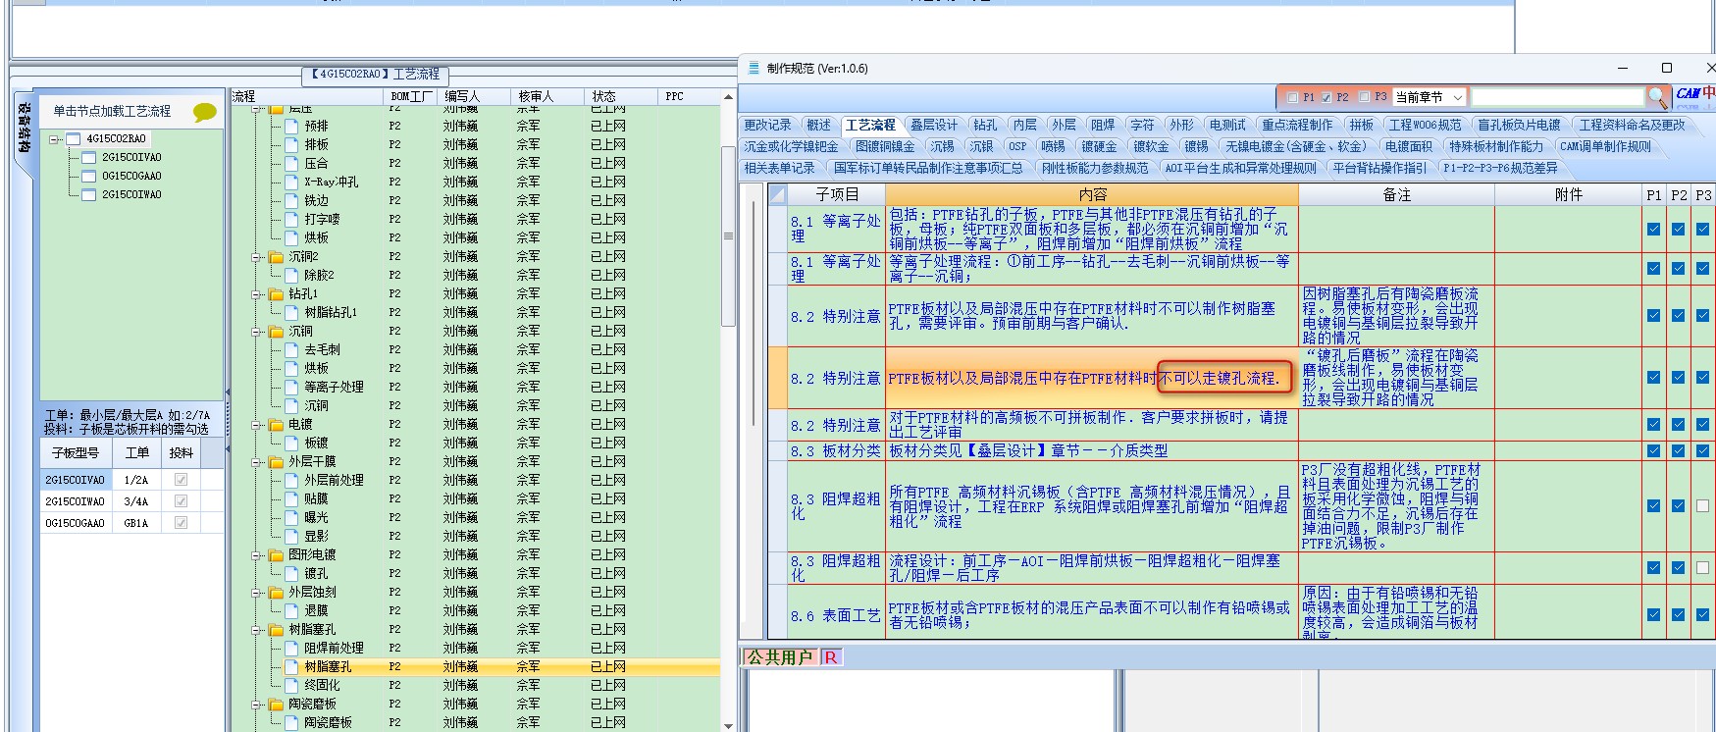This screenshot has height=732, width=1716.
Task: Collapse the 树脂塞孔 folder node
Action: pos(257,630)
